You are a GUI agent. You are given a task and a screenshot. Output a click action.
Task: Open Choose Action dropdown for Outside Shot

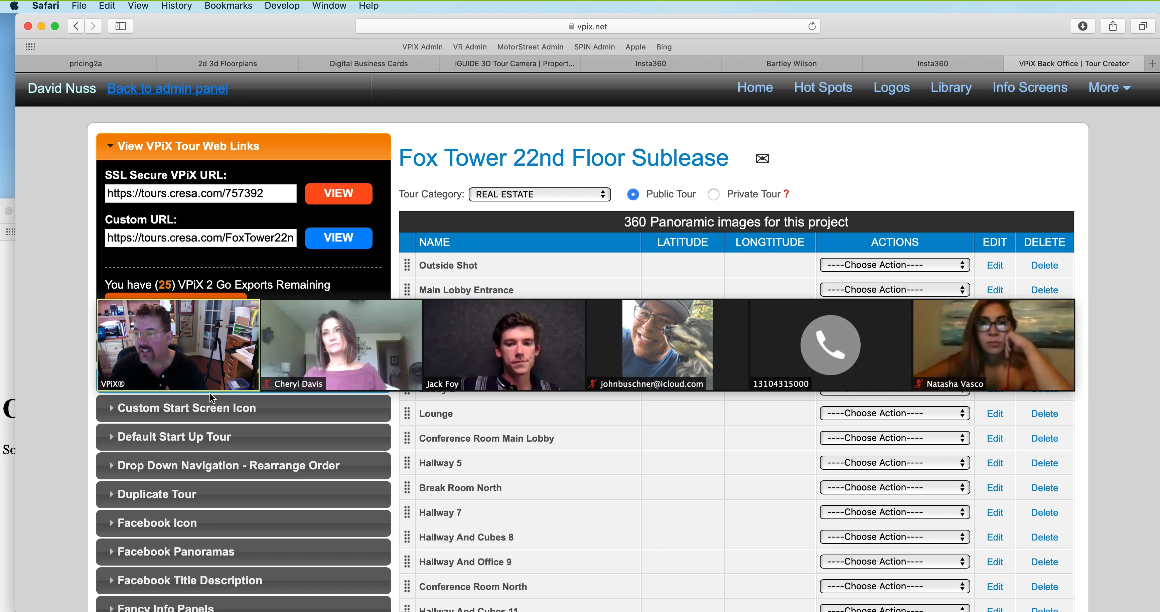(894, 265)
